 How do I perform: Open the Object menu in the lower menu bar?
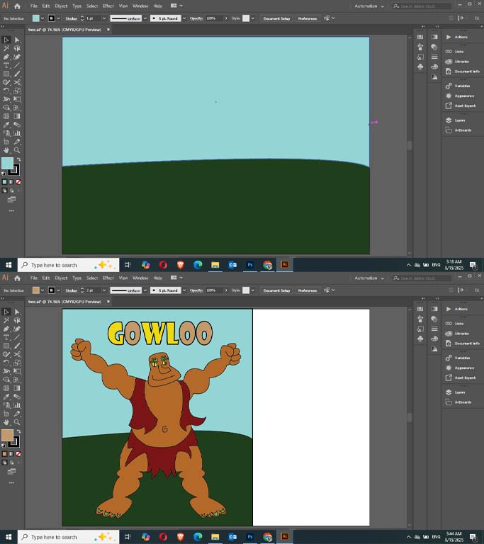[x=61, y=278]
